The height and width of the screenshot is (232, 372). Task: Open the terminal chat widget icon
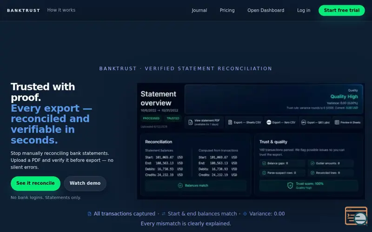click(356, 216)
